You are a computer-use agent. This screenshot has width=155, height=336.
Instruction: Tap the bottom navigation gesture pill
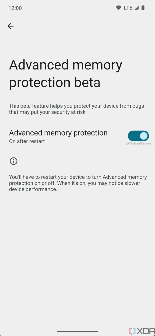coord(78,331)
